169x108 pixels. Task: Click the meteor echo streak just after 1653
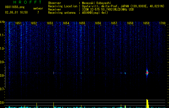[x=53, y=73]
